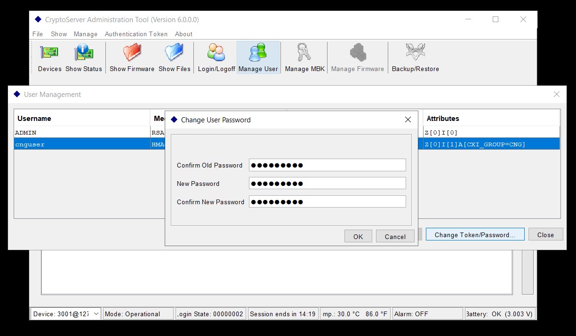Open the Manage menu
Screen dimensions: 576x336
click(x=86, y=34)
